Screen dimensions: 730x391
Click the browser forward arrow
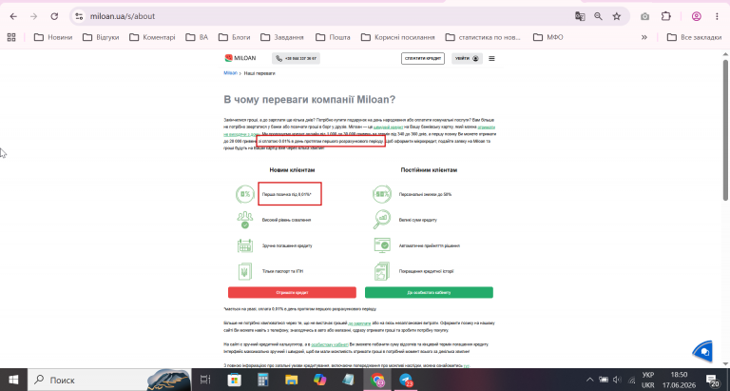coord(33,16)
